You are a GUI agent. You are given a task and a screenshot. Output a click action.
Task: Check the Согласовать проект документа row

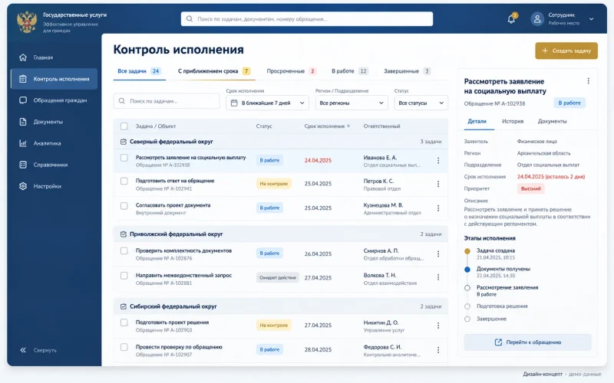[124, 206]
